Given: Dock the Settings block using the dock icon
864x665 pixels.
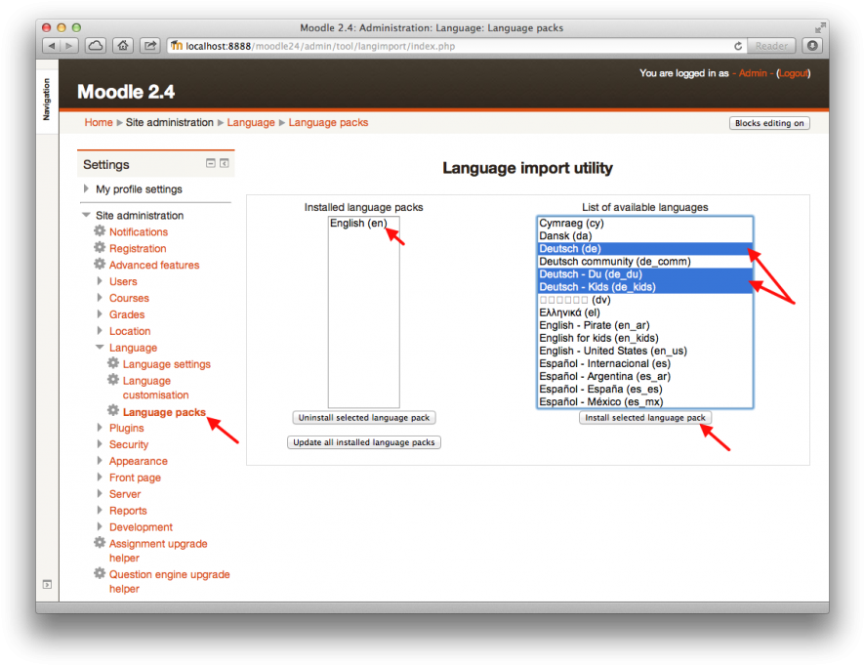Looking at the screenshot, I should tap(226, 164).
